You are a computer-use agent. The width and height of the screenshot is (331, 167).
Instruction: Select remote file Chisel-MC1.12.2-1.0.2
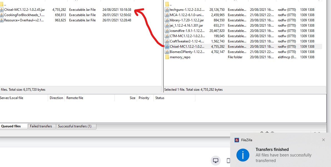coord(187,47)
